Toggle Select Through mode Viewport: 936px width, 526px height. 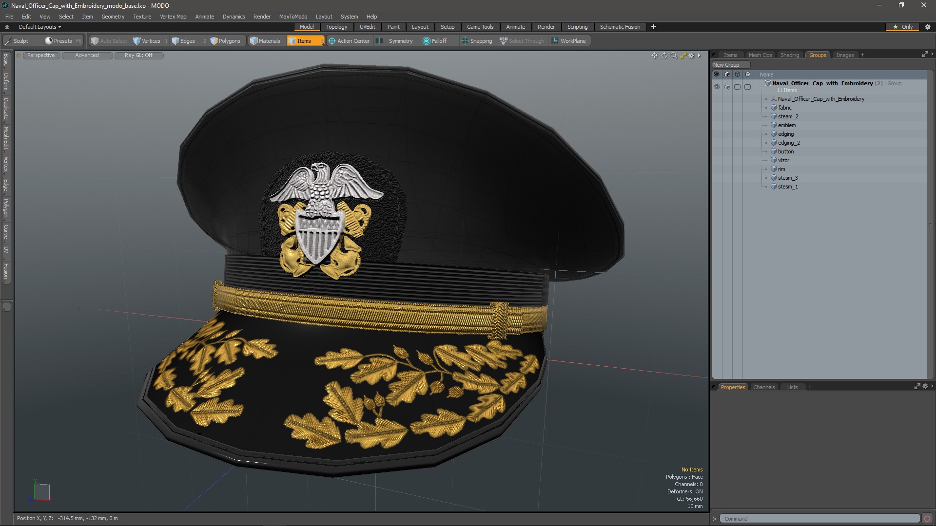(522, 41)
